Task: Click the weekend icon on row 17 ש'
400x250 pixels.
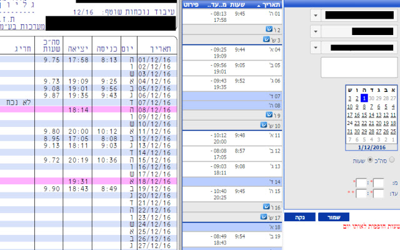Action: (x=264, y=217)
